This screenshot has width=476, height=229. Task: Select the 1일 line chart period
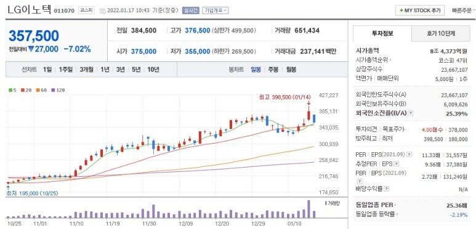47,69
